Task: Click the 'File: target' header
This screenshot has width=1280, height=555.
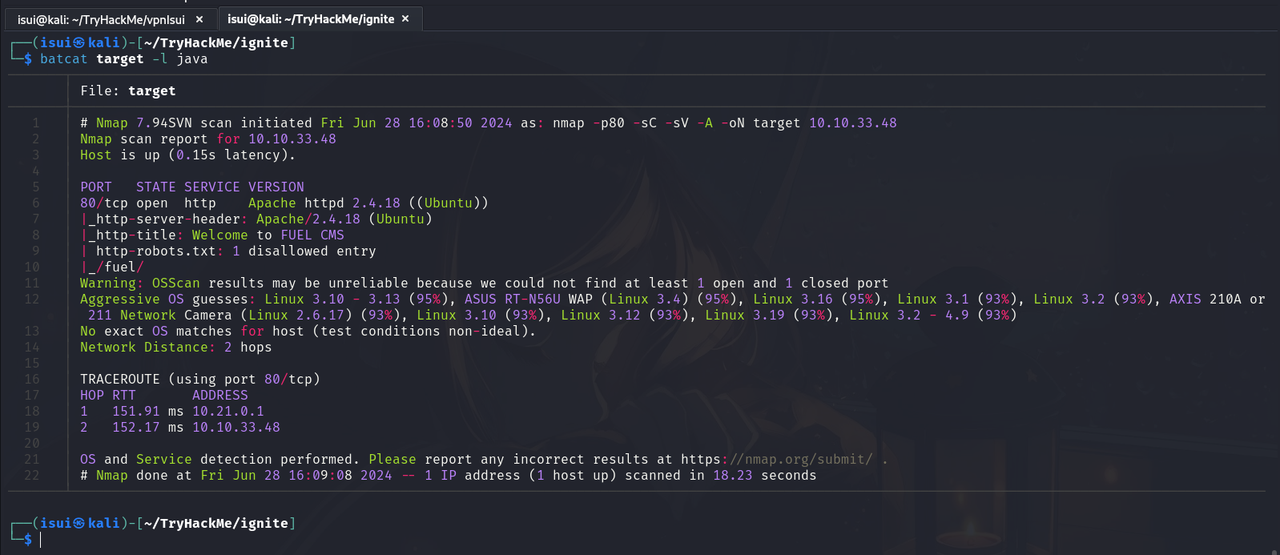Action: 128,91
